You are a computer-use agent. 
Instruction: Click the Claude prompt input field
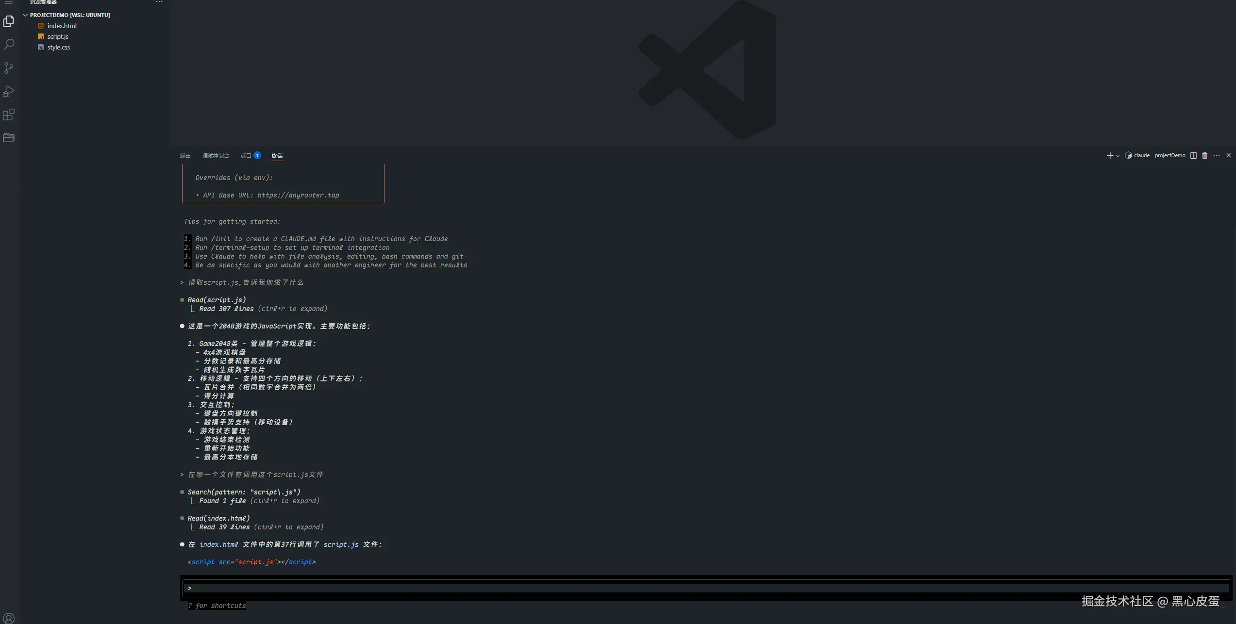click(706, 588)
